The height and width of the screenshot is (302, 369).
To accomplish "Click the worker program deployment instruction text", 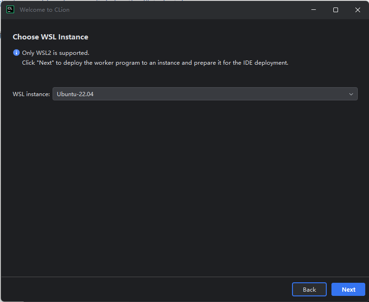I will point(155,62).
